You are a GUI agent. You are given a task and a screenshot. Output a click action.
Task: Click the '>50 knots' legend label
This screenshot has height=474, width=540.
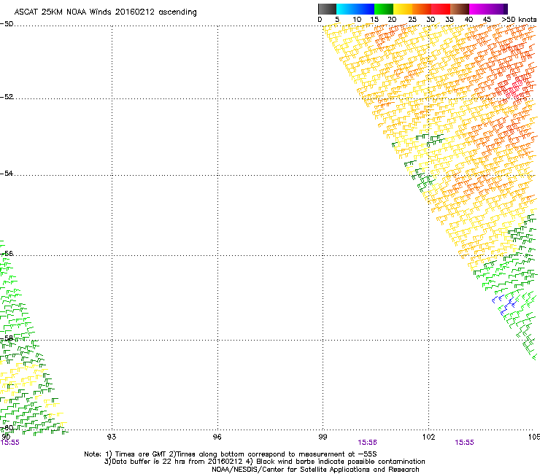coord(519,20)
